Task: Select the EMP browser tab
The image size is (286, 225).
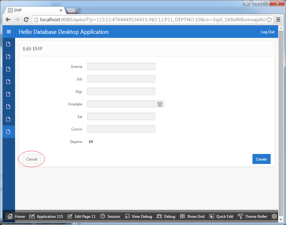Action: point(35,10)
